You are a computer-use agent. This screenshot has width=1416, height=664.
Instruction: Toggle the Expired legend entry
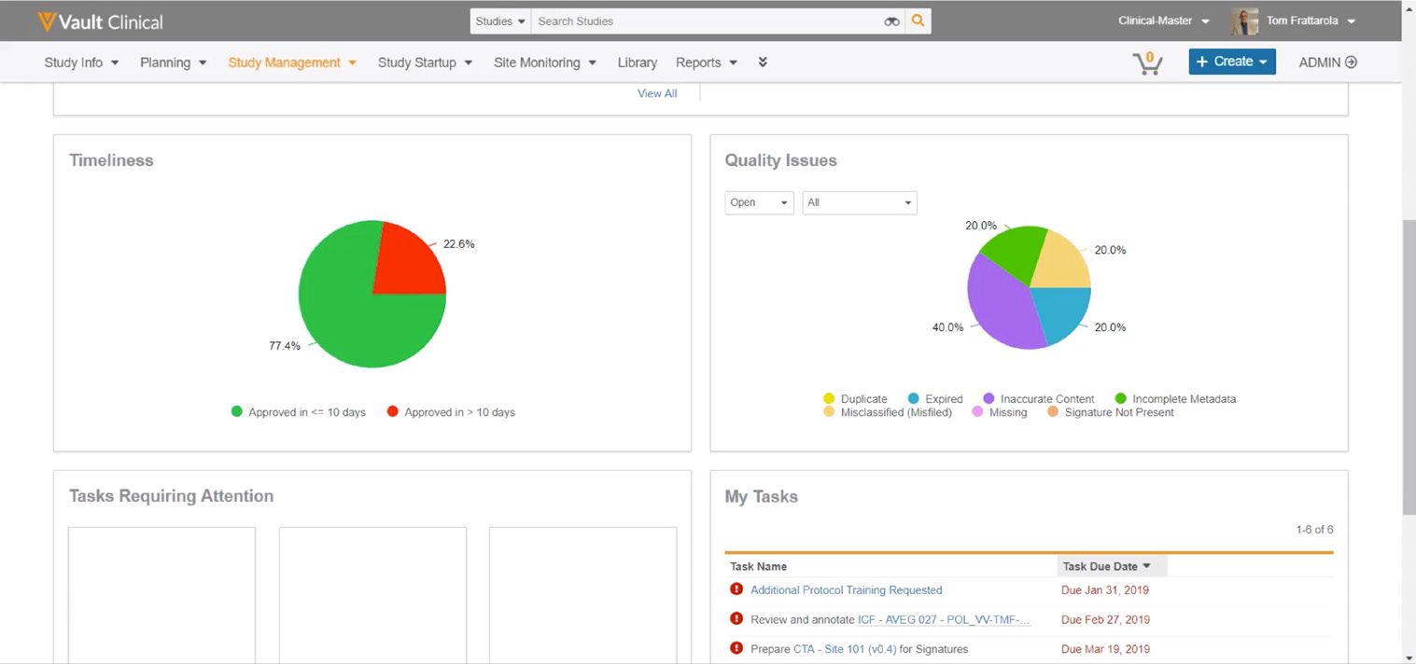pos(935,398)
